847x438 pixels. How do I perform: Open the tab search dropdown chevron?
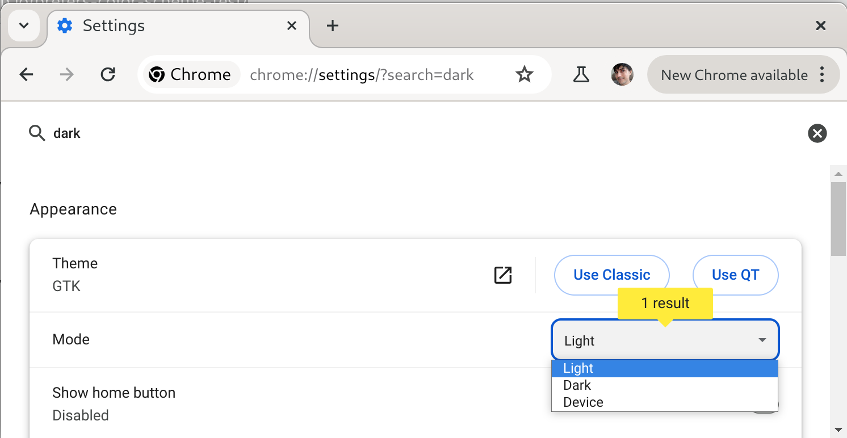[x=24, y=26]
